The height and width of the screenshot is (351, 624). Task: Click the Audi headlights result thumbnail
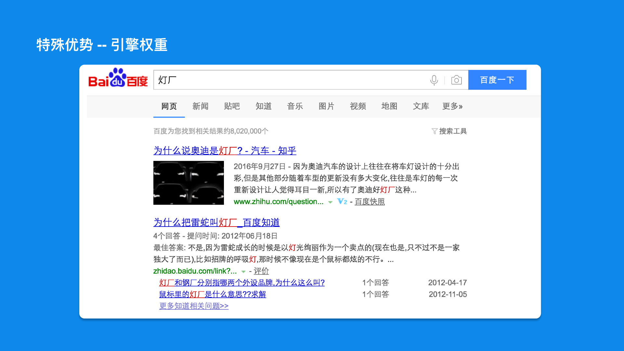click(x=188, y=183)
